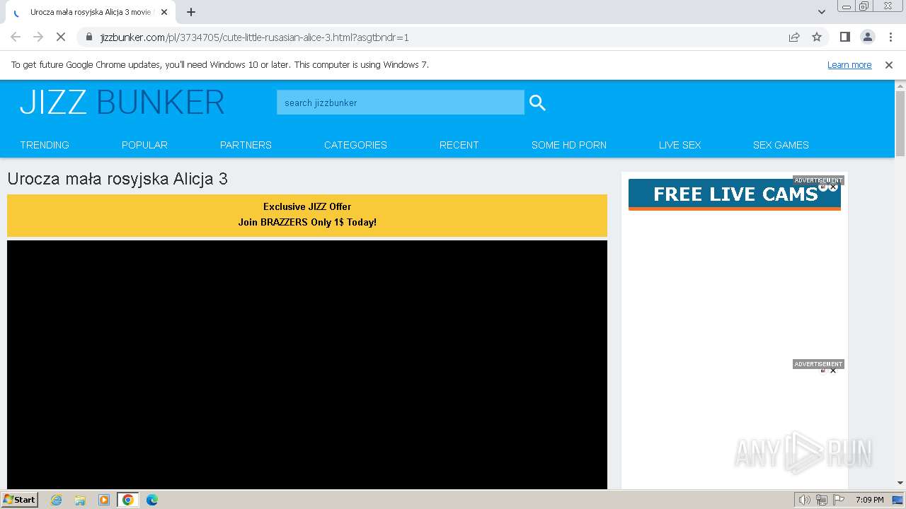Click the browser back arrow
The height and width of the screenshot is (509, 906).
[x=16, y=37]
